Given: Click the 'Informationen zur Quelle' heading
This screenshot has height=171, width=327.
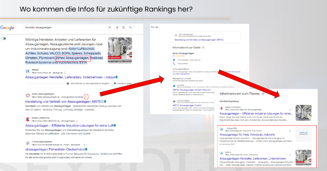Looking at the screenshot, I should point(186,48).
